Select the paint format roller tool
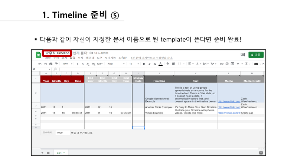Image resolution: width=297 pixels, height=167 pixels. pyautogui.click(x=56, y=64)
